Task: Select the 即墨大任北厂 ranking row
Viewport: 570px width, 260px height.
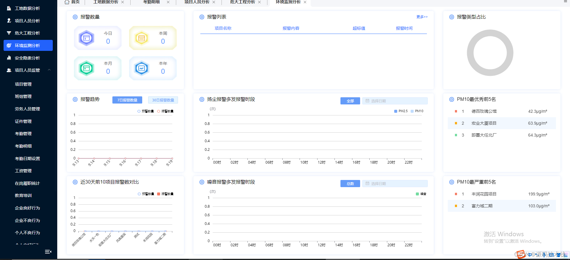Action: coord(502,135)
